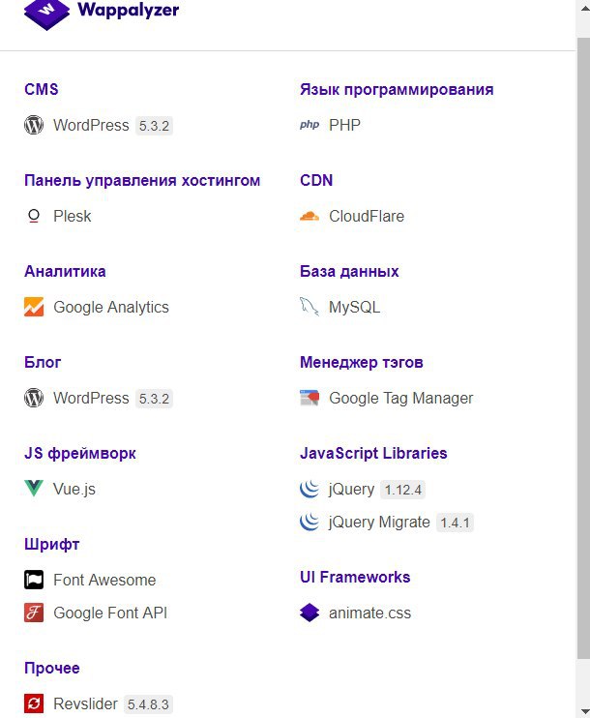Click the CloudFlare cloud icon
Screen dimensions: 590x718
click(x=310, y=216)
